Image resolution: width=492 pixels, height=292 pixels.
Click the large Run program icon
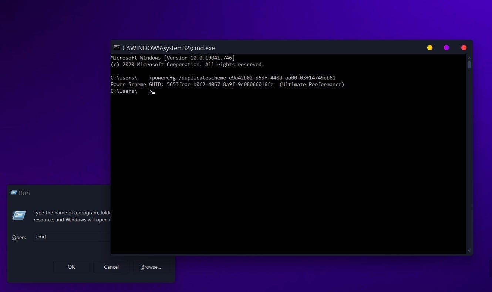click(19, 215)
